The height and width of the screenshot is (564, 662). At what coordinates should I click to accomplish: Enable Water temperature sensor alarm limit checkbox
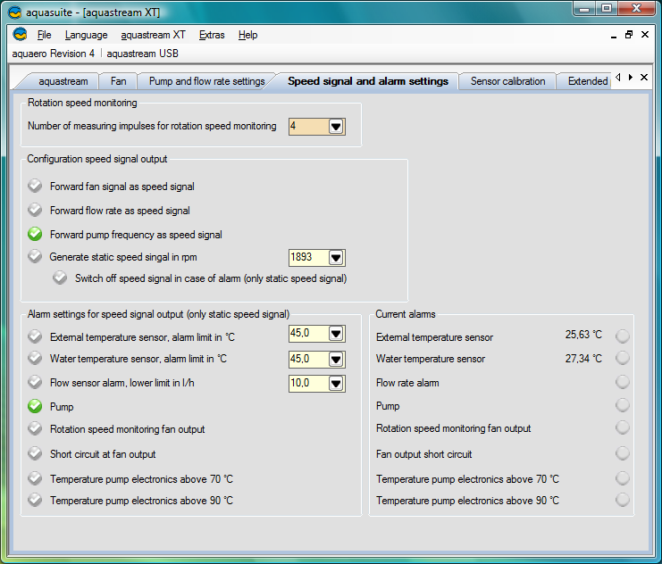pos(35,358)
